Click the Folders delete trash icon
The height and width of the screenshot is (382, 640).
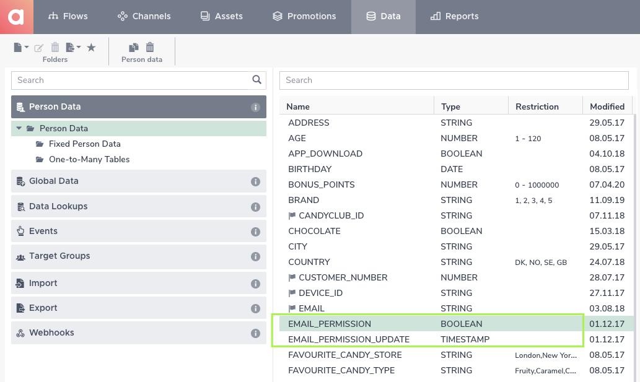point(55,47)
